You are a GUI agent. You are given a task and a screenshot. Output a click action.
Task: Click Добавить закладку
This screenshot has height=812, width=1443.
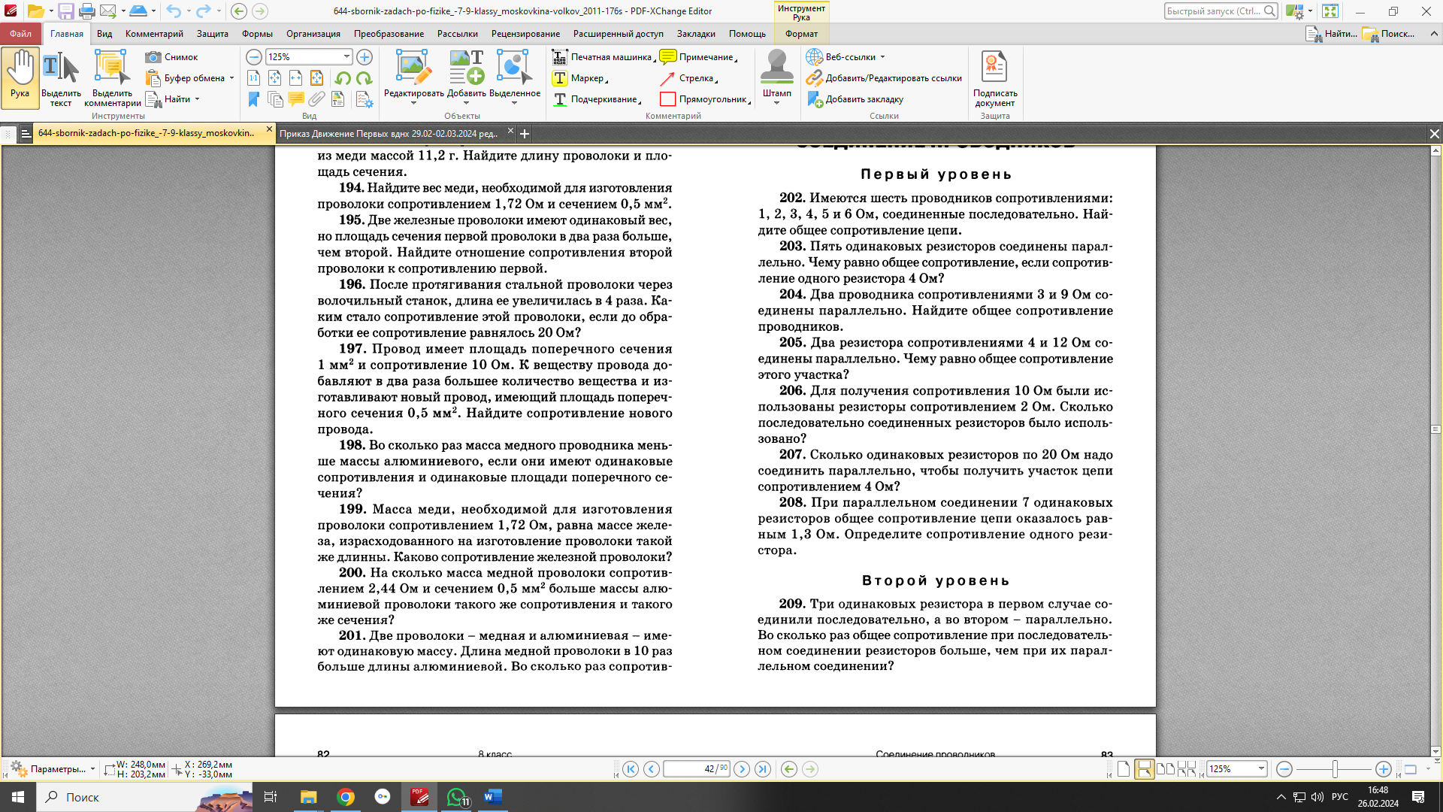(x=855, y=99)
